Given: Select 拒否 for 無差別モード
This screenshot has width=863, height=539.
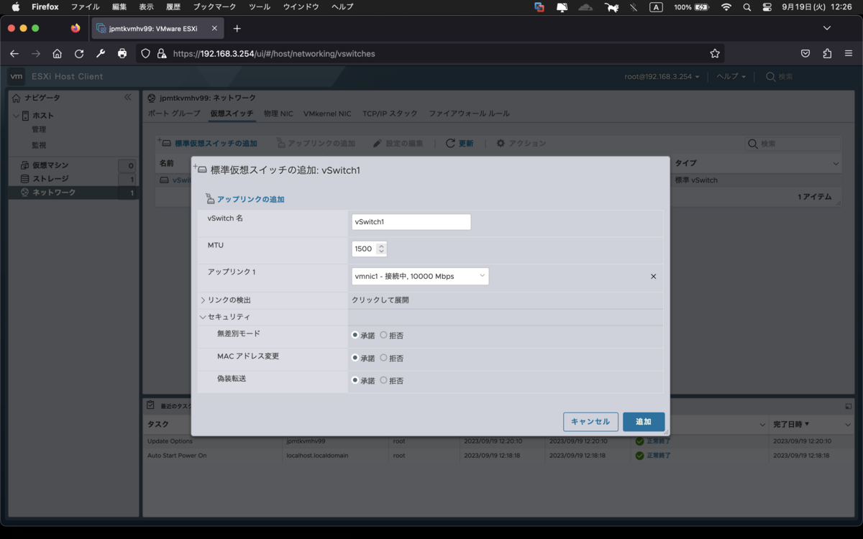Looking at the screenshot, I should (x=383, y=335).
